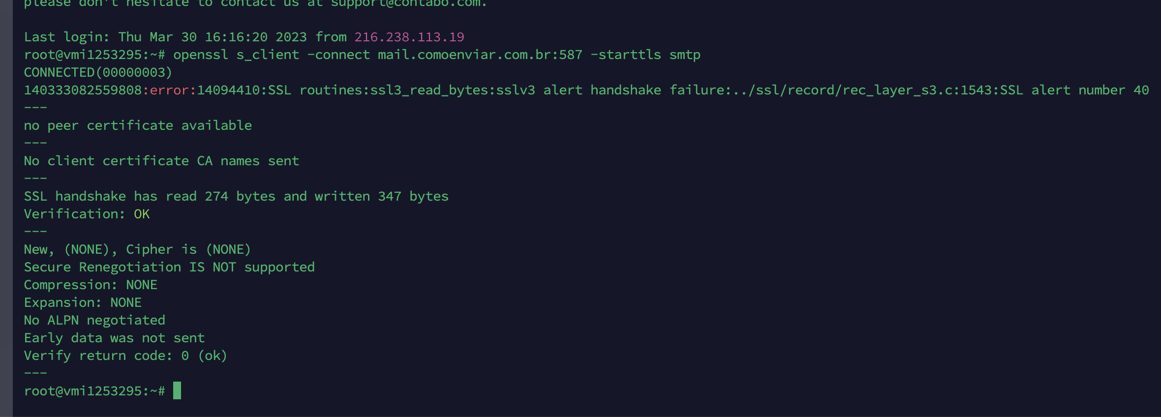Place cursor on the green terminal cursor block
The width and height of the screenshot is (1161, 417).
177,390
